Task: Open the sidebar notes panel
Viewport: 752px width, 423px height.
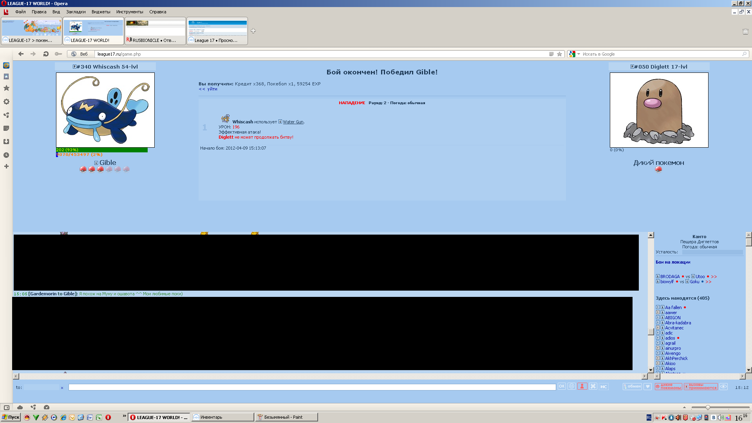Action: click(x=6, y=128)
